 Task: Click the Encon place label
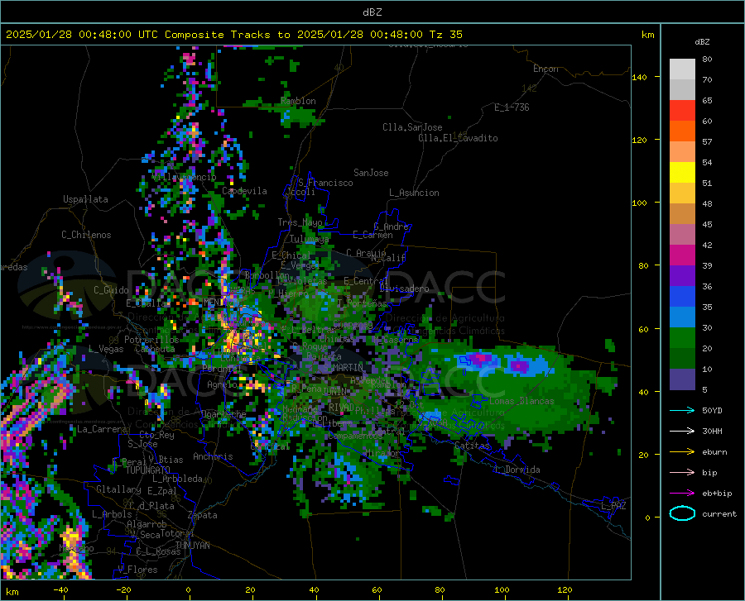coord(546,69)
